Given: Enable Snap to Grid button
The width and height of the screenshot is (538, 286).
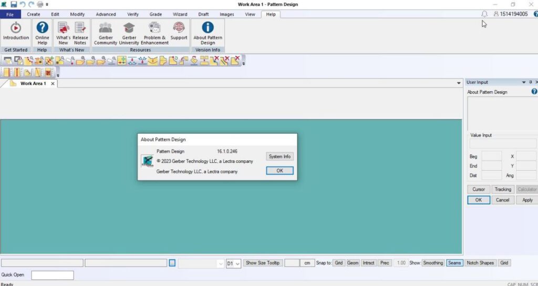Looking at the screenshot, I should point(338,263).
